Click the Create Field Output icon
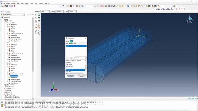Image resolution: width=198 pixels, height=111 pixels. [36, 18]
